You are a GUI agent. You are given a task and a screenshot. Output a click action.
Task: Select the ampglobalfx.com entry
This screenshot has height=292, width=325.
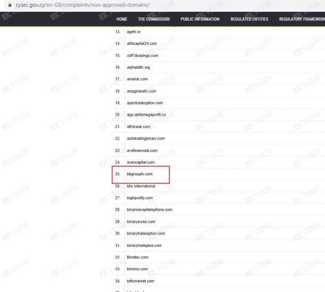tap(142, 91)
